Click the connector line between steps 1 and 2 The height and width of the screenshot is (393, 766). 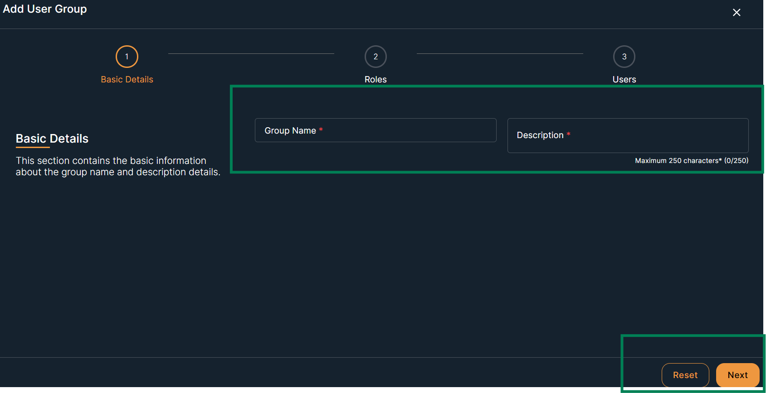251,53
